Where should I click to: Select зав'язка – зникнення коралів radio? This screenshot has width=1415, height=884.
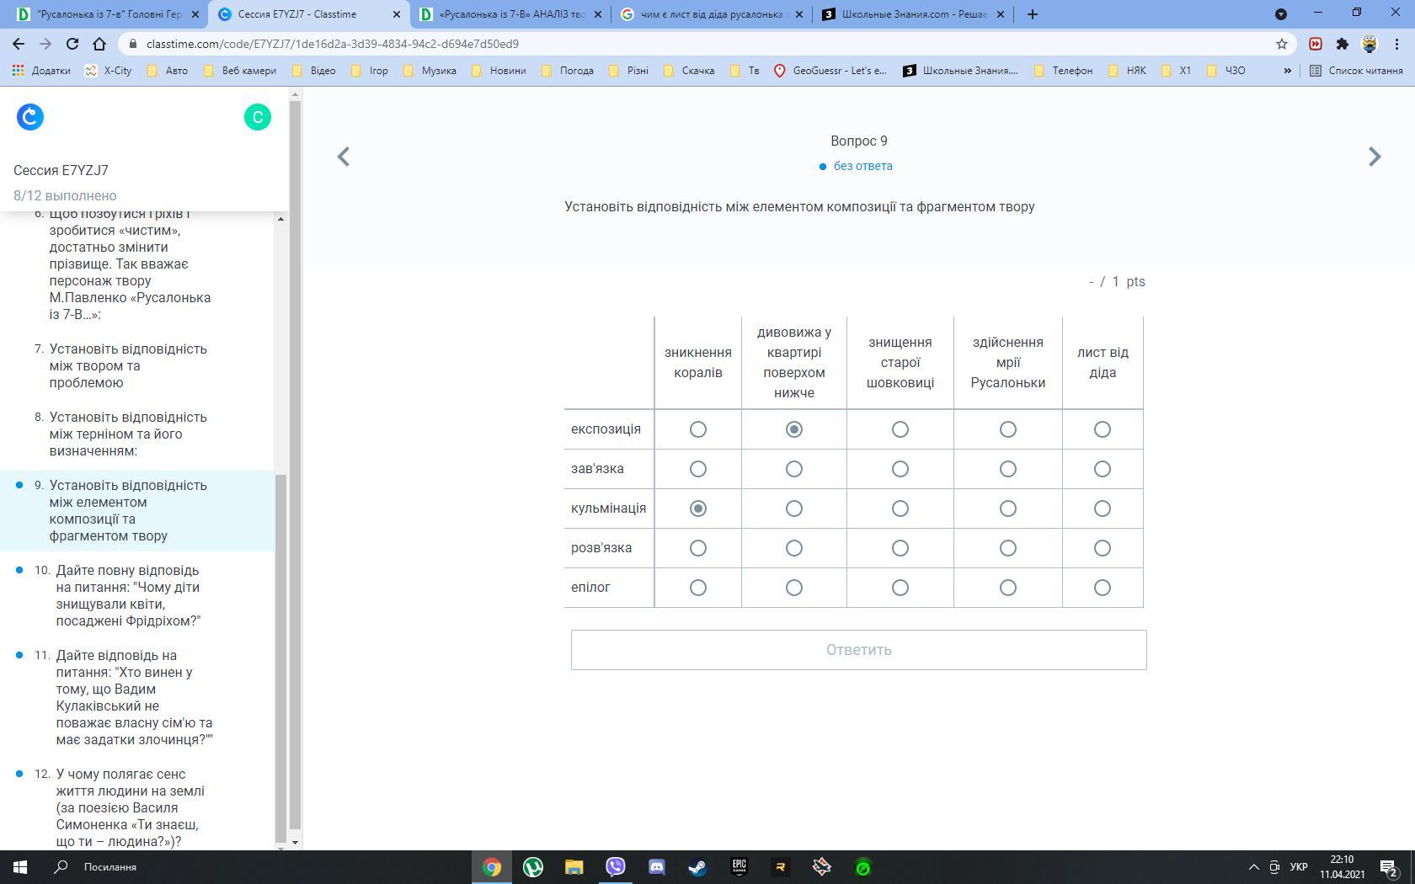[698, 469]
